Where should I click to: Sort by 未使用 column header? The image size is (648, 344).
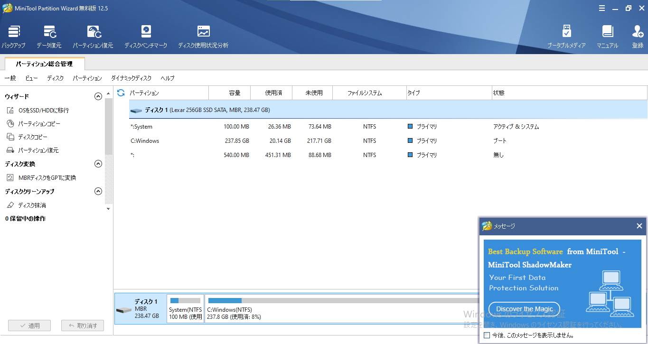pos(312,93)
